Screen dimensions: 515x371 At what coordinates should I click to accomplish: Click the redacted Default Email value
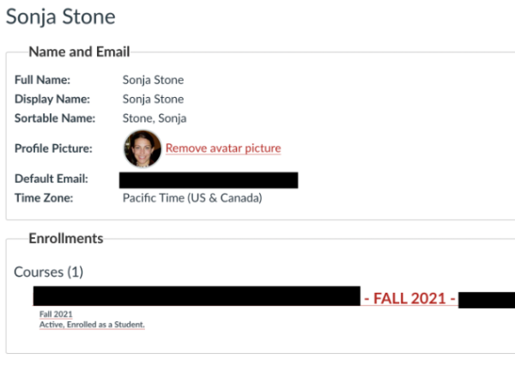coord(209,180)
